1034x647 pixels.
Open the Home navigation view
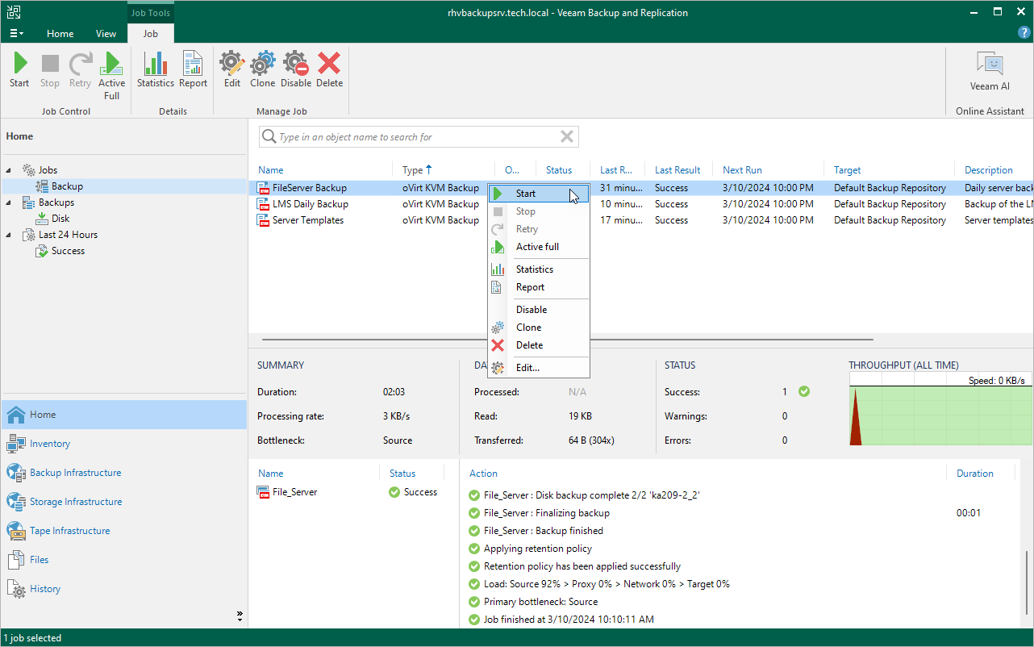click(x=124, y=415)
